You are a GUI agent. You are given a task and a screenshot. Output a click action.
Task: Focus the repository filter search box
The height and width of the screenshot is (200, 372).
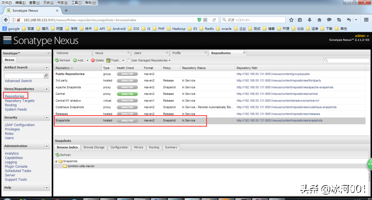347,60
